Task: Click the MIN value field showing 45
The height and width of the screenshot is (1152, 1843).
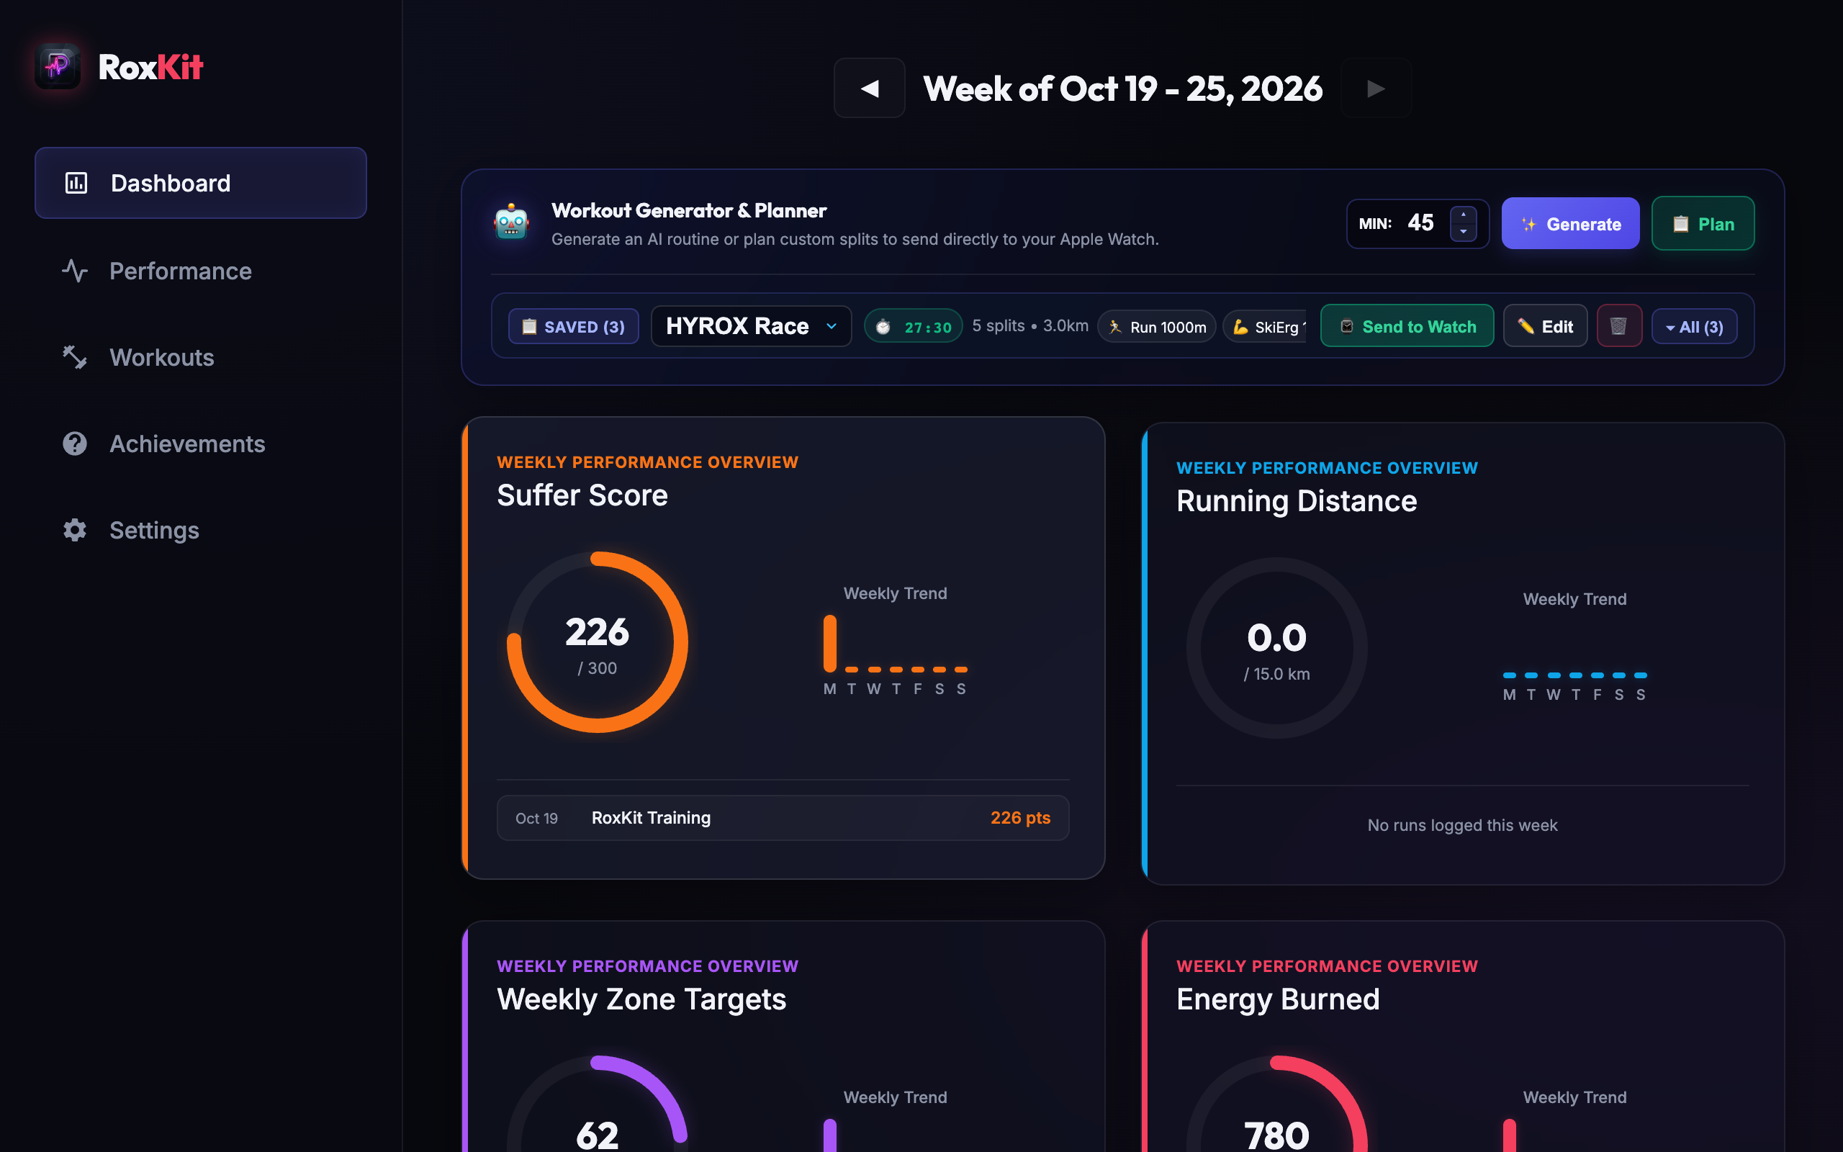Action: (1421, 222)
